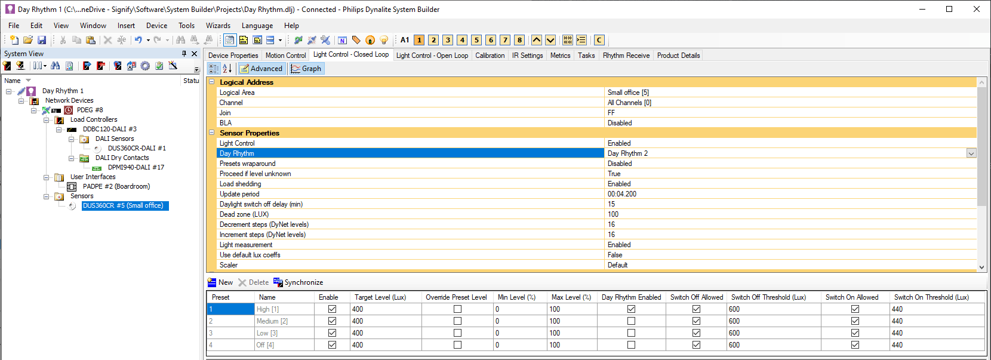The height and width of the screenshot is (360, 991).
Task: Toggle the Day Rhythm Enabled checkbox for High [1]
Action: [x=631, y=309]
